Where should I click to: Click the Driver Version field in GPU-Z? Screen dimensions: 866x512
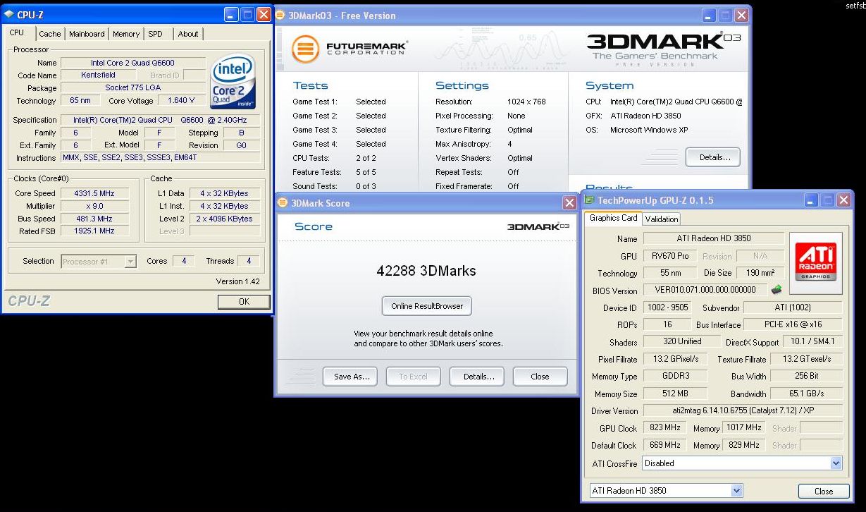[x=743, y=410]
